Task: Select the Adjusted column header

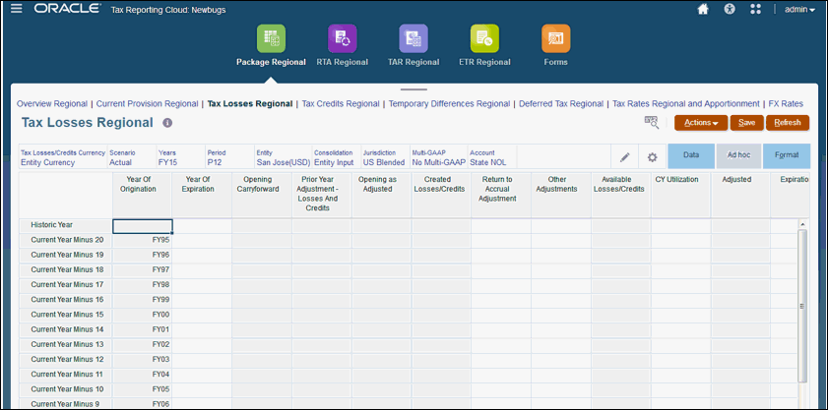Action: (x=740, y=194)
